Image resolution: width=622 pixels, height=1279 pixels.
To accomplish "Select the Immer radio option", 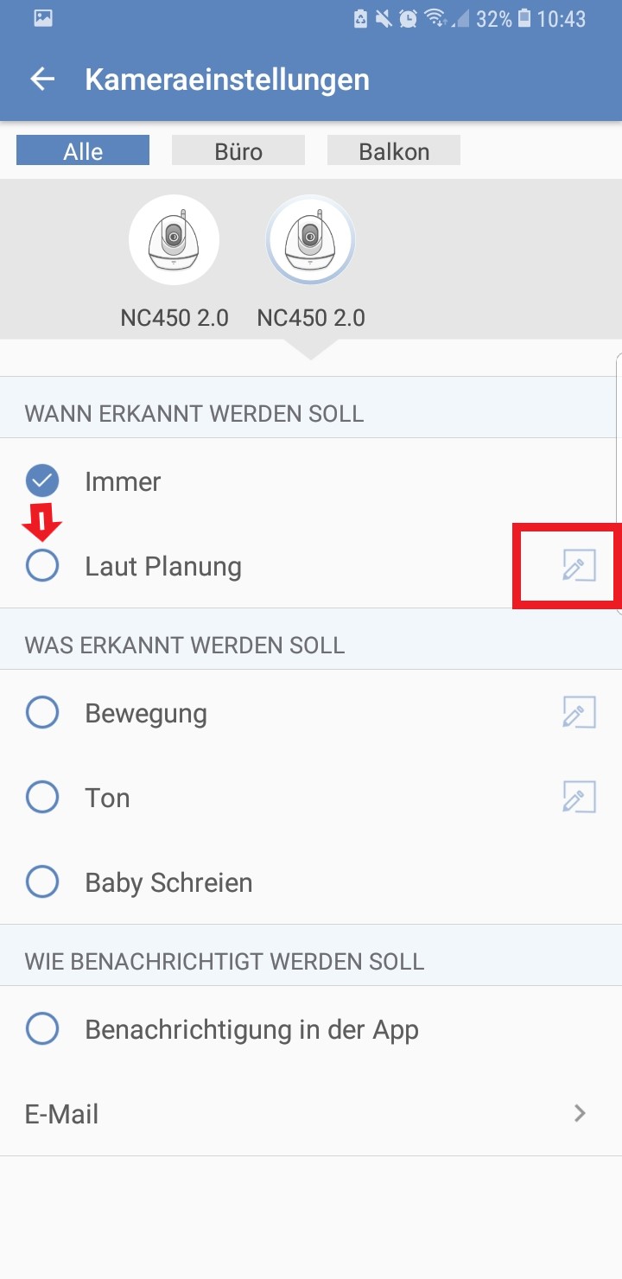I will click(x=42, y=481).
